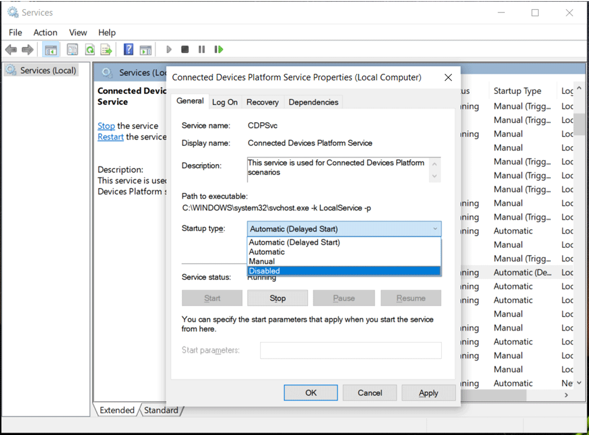Click the services list scroll down arrow
This screenshot has height=435, width=589.
579,383
